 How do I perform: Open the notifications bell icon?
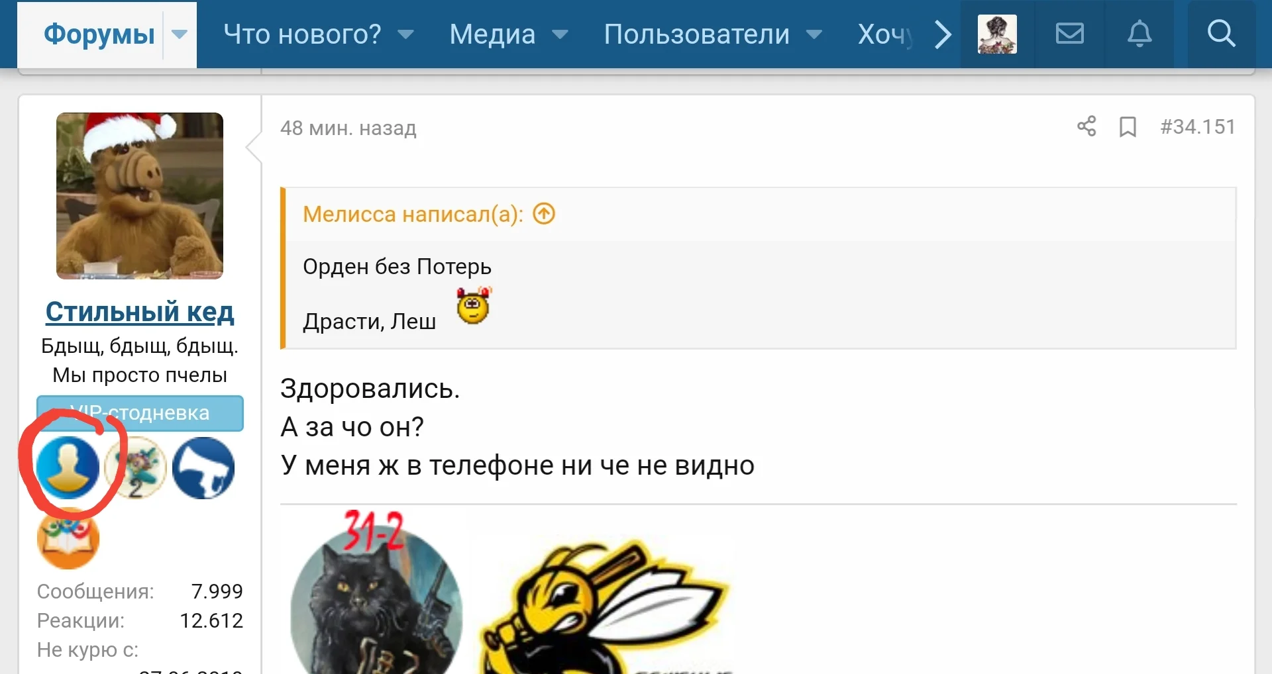point(1139,34)
